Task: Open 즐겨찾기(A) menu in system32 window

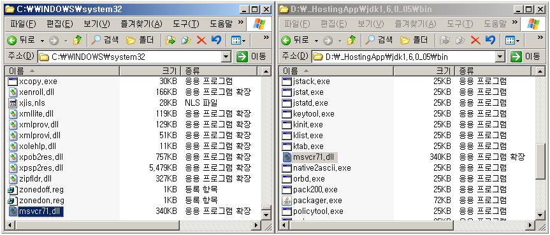Action: click(x=141, y=24)
